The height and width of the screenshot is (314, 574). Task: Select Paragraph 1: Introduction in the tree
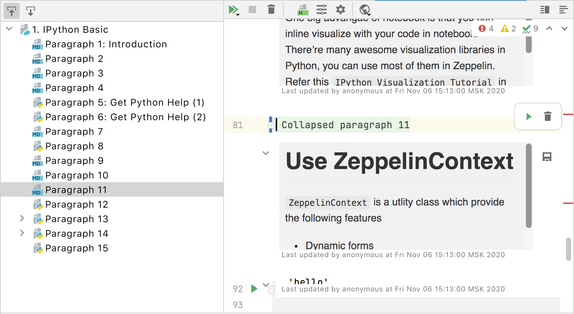[x=106, y=44]
